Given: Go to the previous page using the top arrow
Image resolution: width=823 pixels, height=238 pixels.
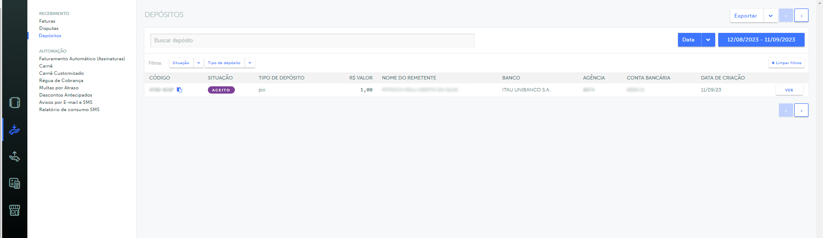Looking at the screenshot, I should click(786, 15).
